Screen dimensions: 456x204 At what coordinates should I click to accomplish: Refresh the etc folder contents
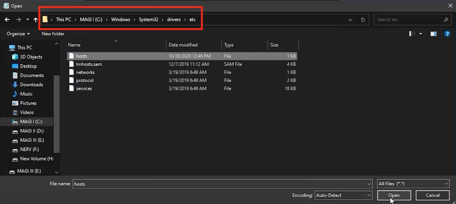click(363, 20)
